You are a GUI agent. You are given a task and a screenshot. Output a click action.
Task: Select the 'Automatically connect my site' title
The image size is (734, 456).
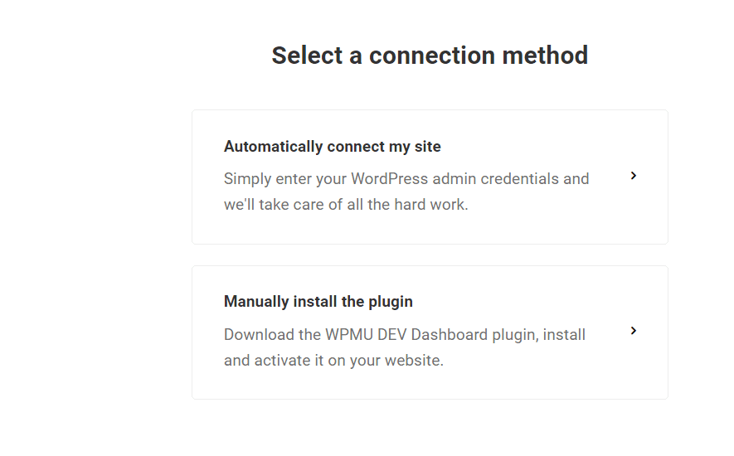tap(332, 147)
